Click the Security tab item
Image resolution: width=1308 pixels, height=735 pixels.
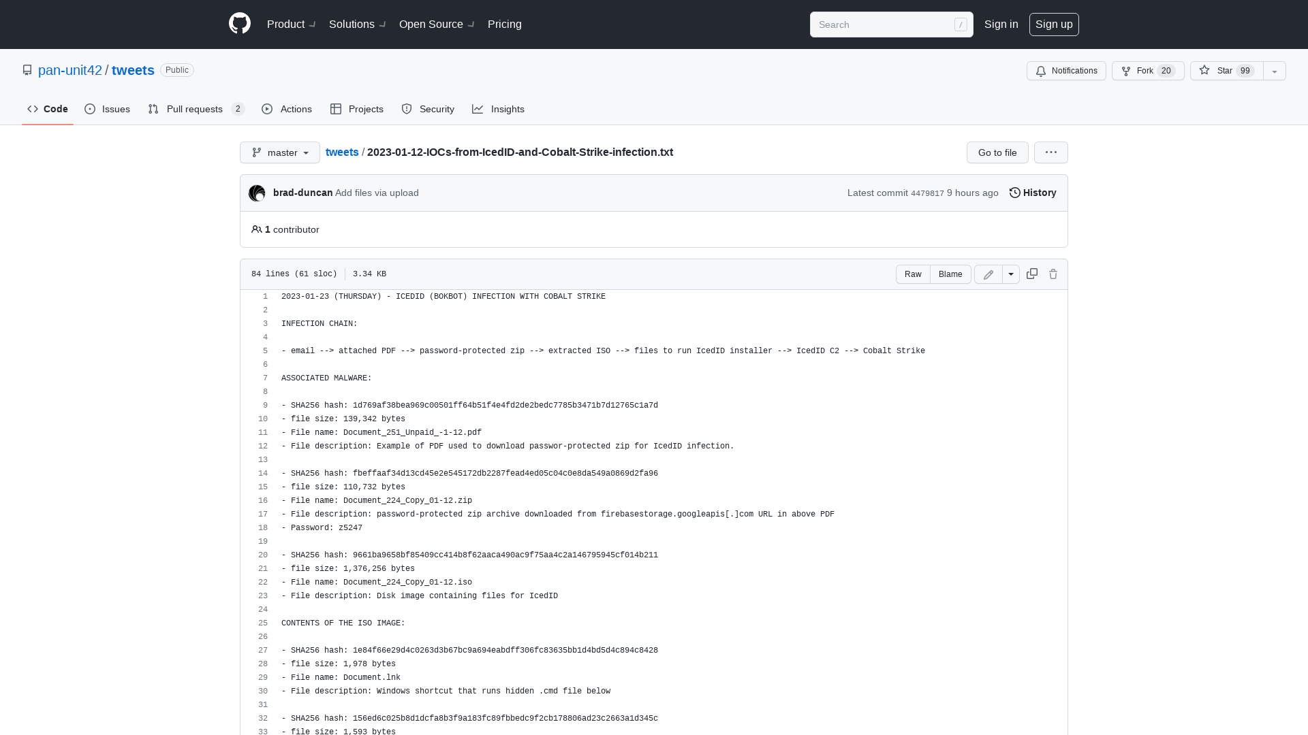(x=428, y=109)
